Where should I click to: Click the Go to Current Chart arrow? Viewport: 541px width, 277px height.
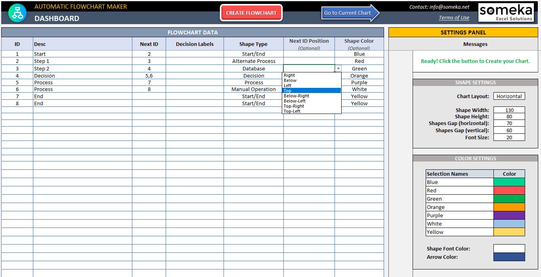click(348, 13)
